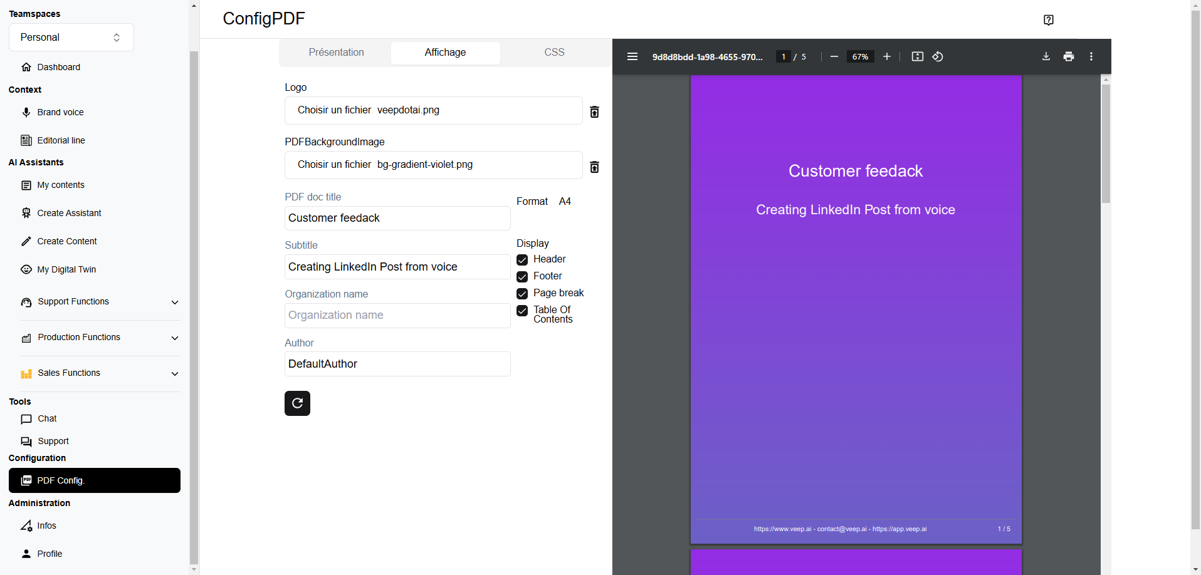
Task: Click the A4 format value
Action: point(565,202)
